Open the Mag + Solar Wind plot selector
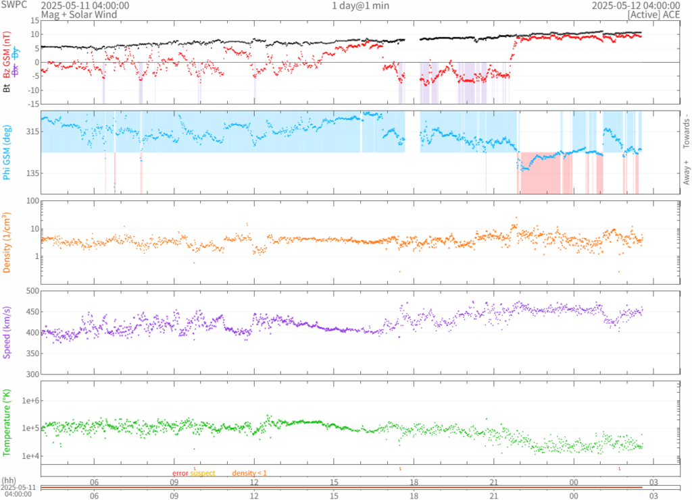This screenshot has height=500, width=692. 78,14
